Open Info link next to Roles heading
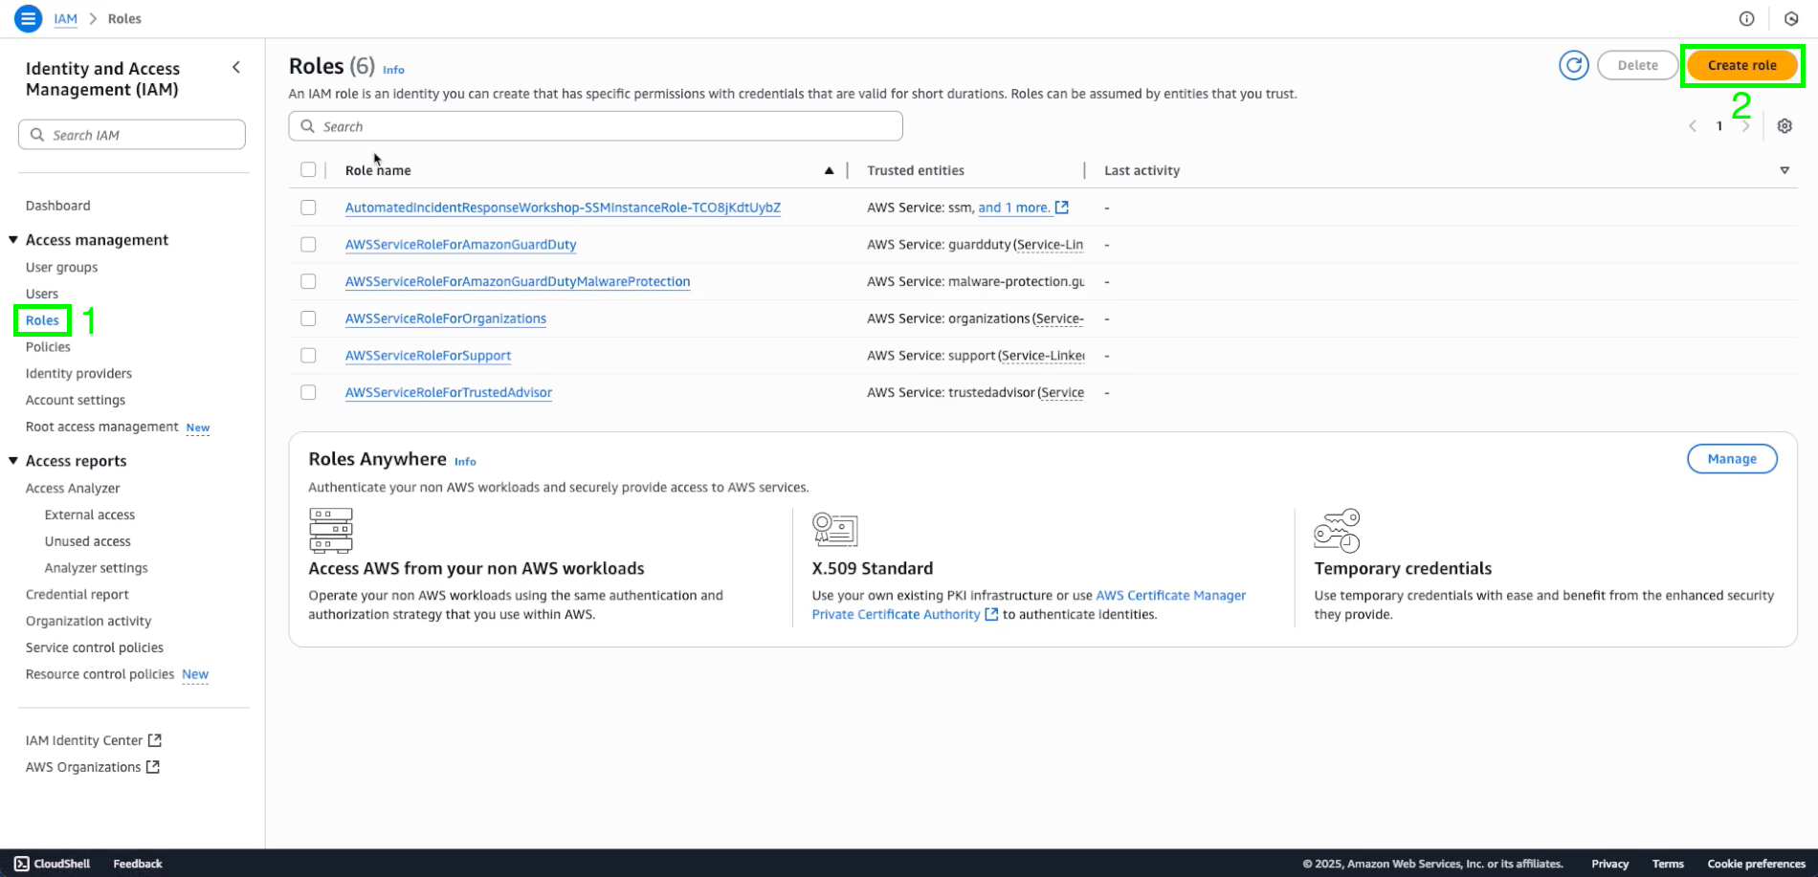This screenshot has width=1818, height=877. (x=393, y=70)
